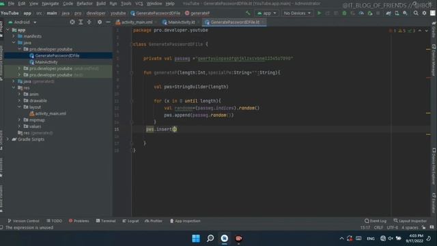The width and height of the screenshot is (437, 246).
Task: Click the Debug app bug icon
Action: (x=344, y=13)
